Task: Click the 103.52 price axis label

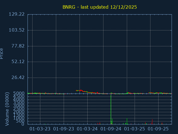Action: point(17,30)
